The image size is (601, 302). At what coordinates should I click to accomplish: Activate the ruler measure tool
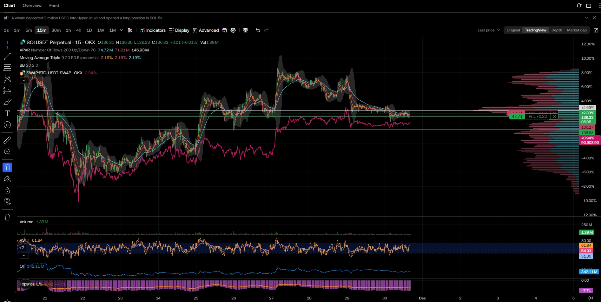point(7,140)
